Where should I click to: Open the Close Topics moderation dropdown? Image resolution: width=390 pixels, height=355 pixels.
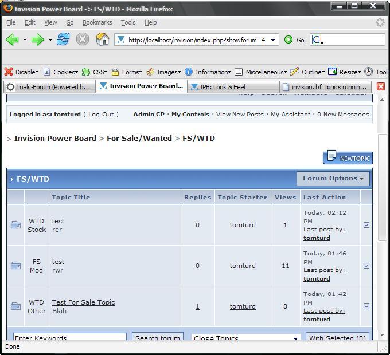pyautogui.click(x=246, y=337)
